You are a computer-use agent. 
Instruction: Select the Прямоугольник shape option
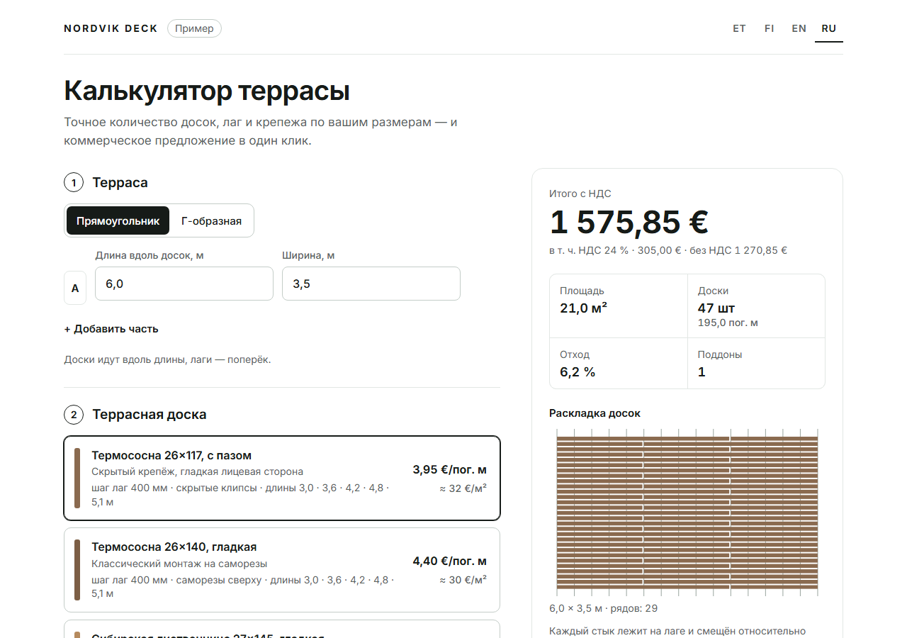click(x=118, y=220)
